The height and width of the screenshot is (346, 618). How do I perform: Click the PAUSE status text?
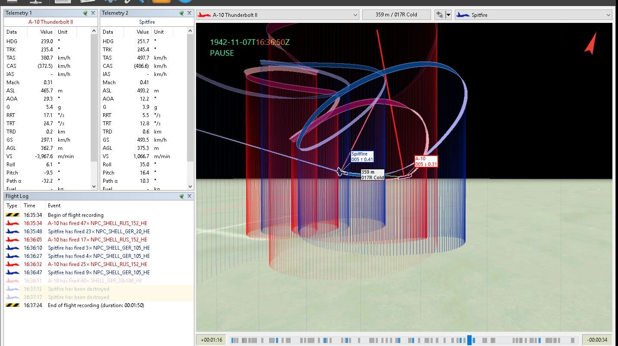(222, 53)
